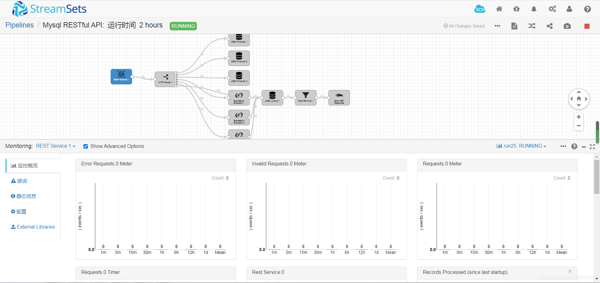Click All Changes Saved status
The height and width of the screenshot is (283, 600).
(464, 26)
